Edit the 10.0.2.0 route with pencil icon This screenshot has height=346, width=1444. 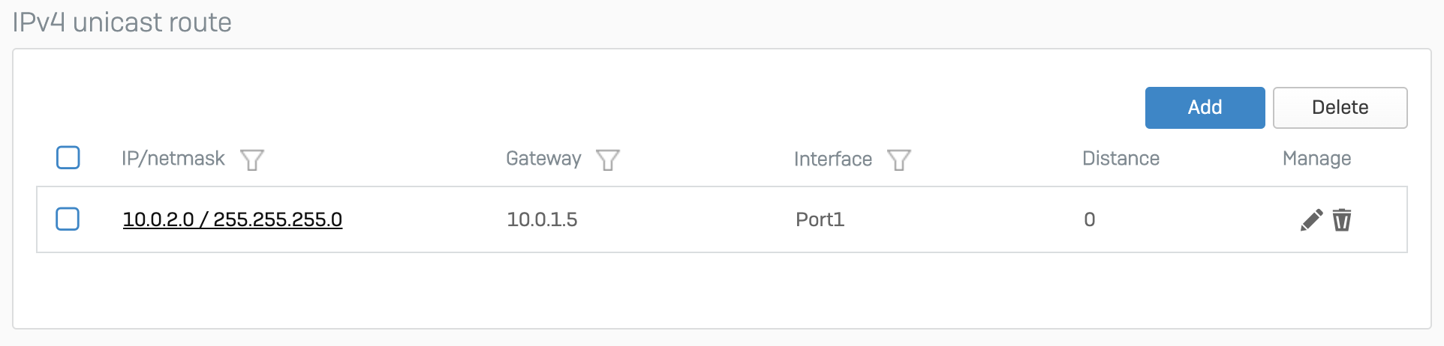point(1311,220)
